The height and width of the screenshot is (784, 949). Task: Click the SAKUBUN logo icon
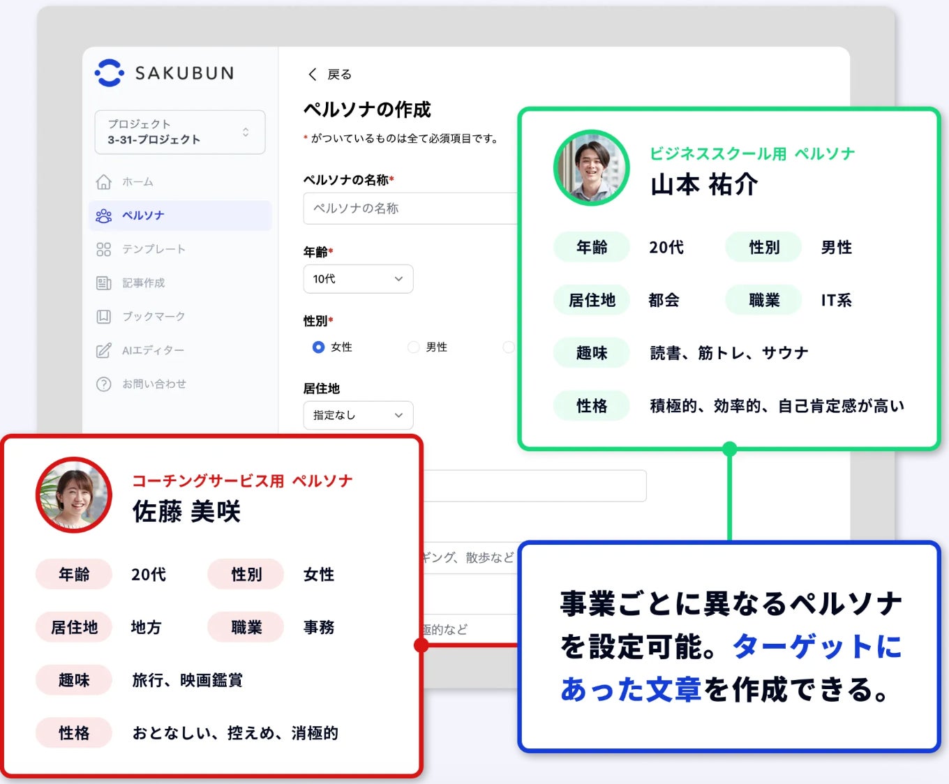tap(110, 73)
